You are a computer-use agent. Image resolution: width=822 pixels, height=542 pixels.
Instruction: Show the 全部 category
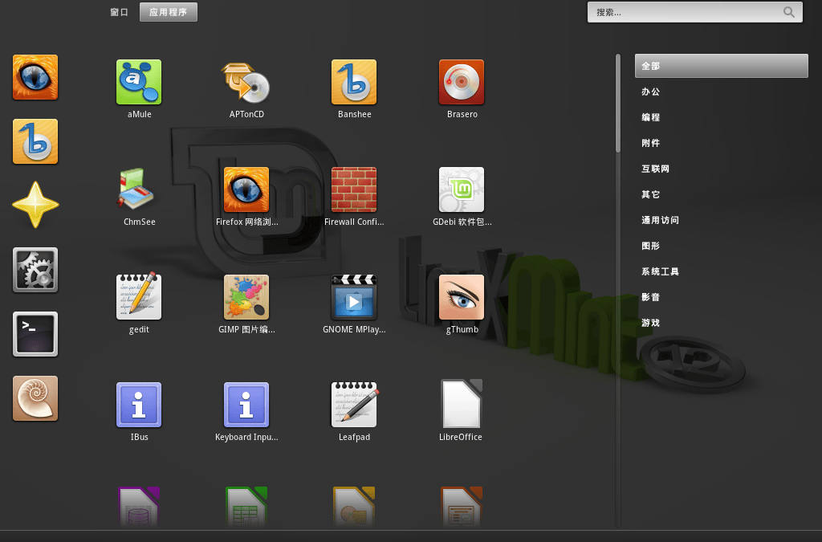point(722,66)
